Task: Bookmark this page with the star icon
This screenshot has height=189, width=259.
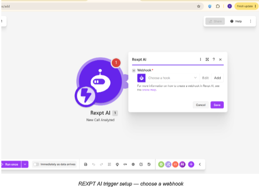Action: click(x=199, y=6)
